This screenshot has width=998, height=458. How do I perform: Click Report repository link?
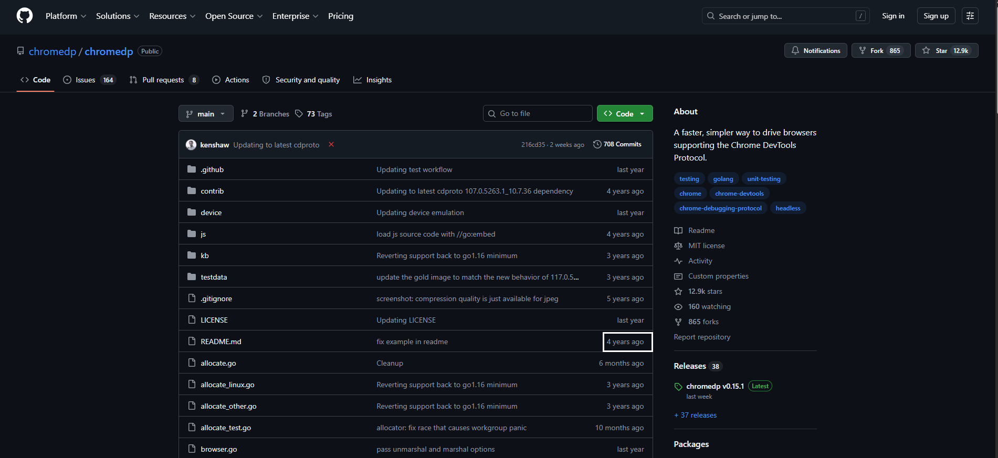coord(702,337)
